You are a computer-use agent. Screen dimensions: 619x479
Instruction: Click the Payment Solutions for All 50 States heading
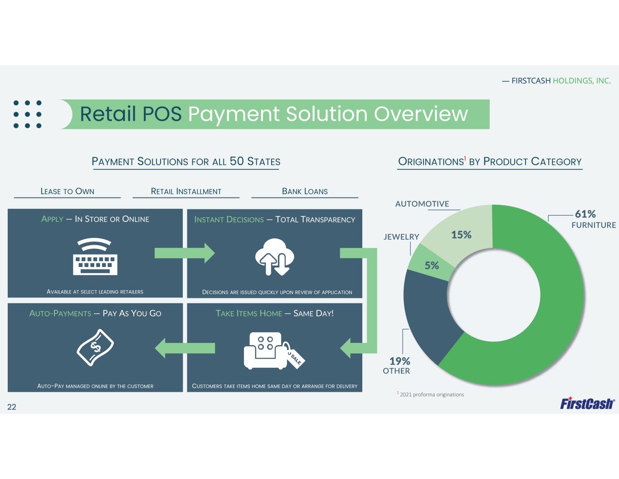186,162
